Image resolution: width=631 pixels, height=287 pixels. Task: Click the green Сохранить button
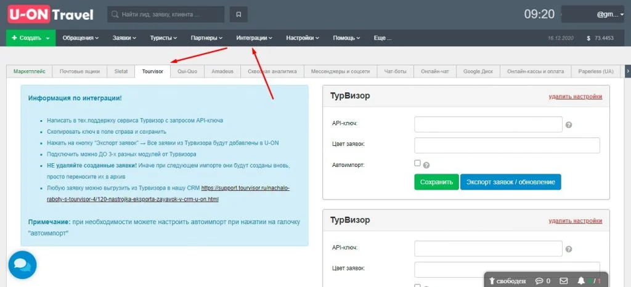tap(437, 182)
